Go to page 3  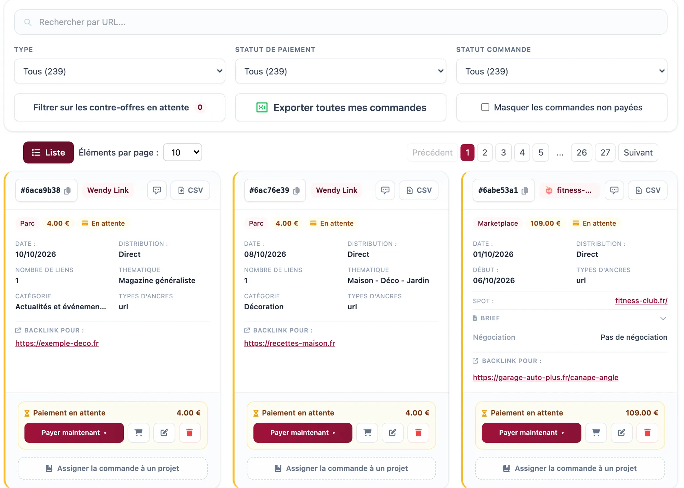503,152
